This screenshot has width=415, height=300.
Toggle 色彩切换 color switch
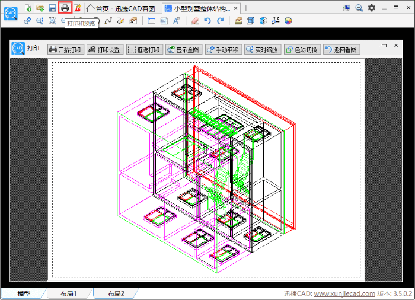302,50
